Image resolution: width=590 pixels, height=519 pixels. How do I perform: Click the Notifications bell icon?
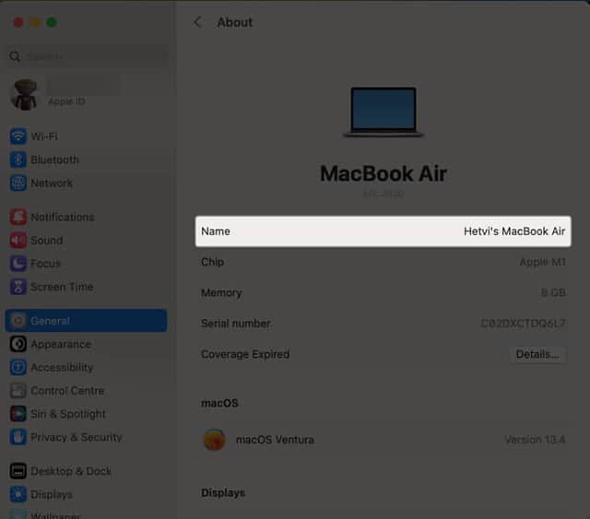pos(18,217)
